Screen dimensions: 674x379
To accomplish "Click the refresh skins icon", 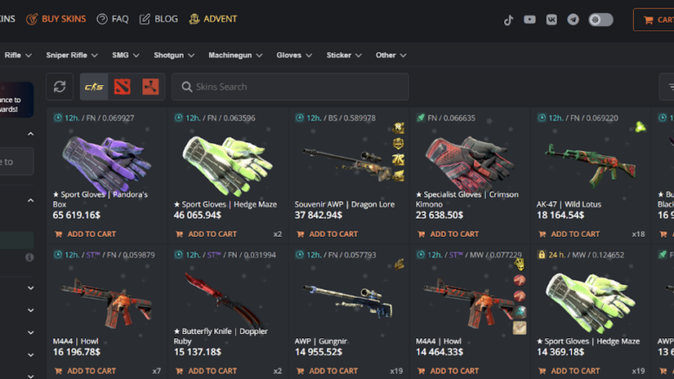I will pos(60,87).
